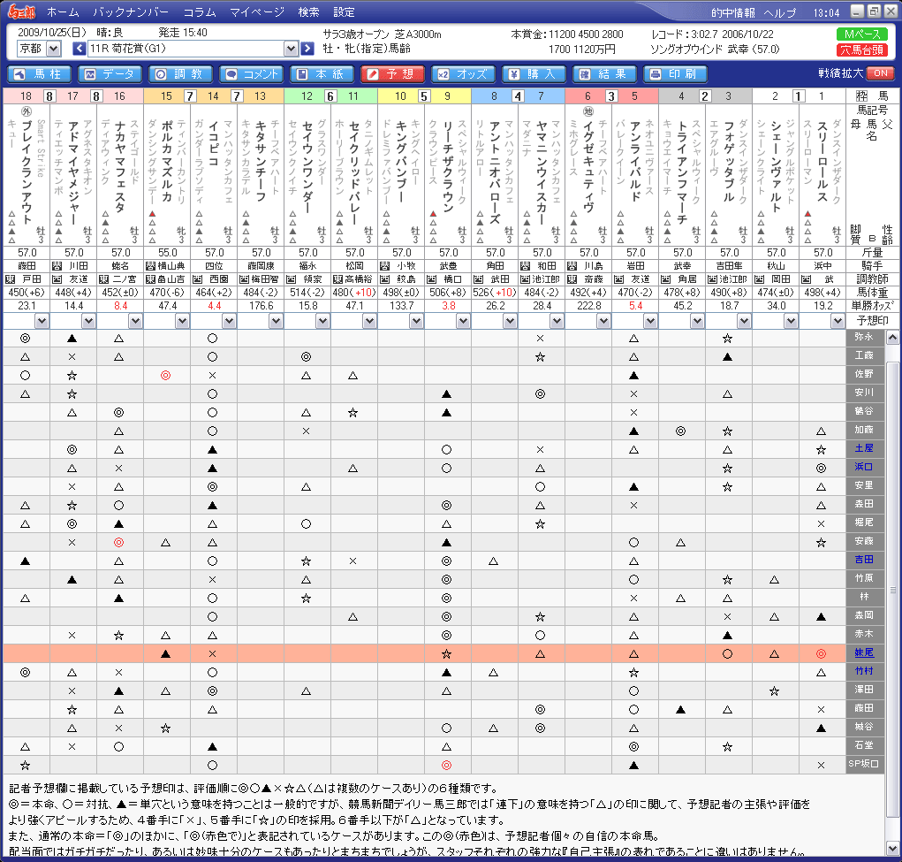Screen dimensions: 902x862
Task: Click horse name イコピコ
Action: click(x=214, y=143)
